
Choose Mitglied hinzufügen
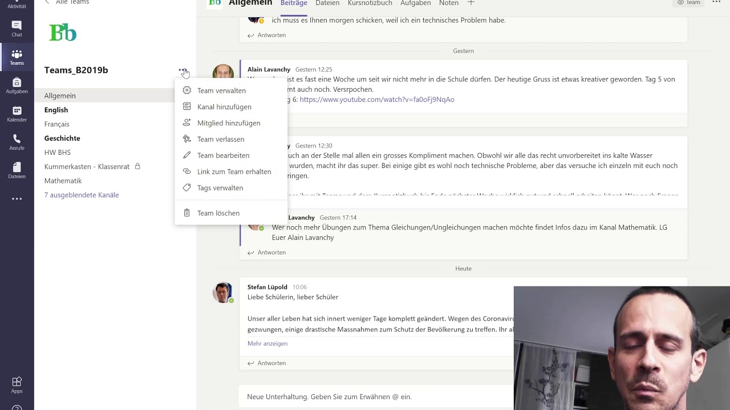tap(231, 123)
